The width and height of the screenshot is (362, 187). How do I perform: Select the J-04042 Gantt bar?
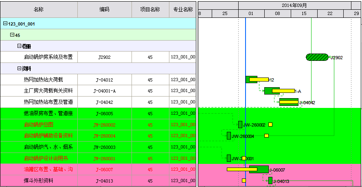(289, 102)
